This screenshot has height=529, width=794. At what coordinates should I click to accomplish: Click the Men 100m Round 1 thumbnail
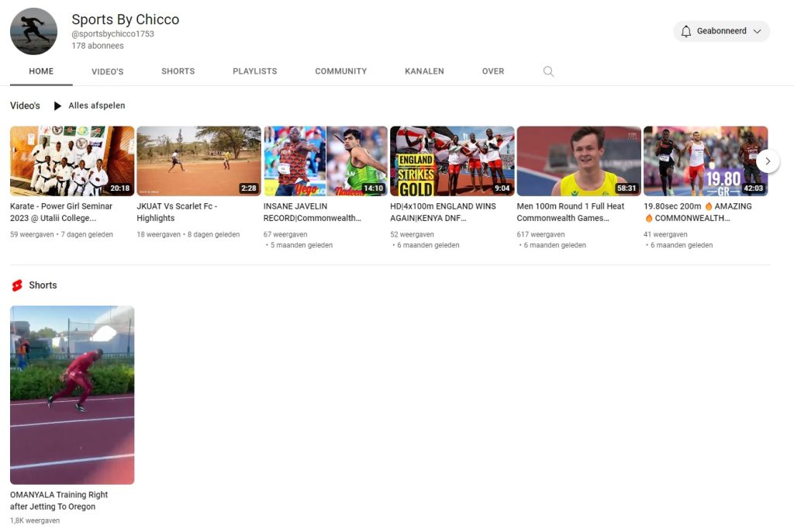coord(578,161)
